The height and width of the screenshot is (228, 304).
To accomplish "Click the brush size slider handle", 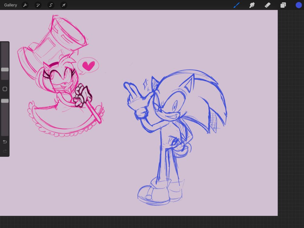I will pos(5,70).
